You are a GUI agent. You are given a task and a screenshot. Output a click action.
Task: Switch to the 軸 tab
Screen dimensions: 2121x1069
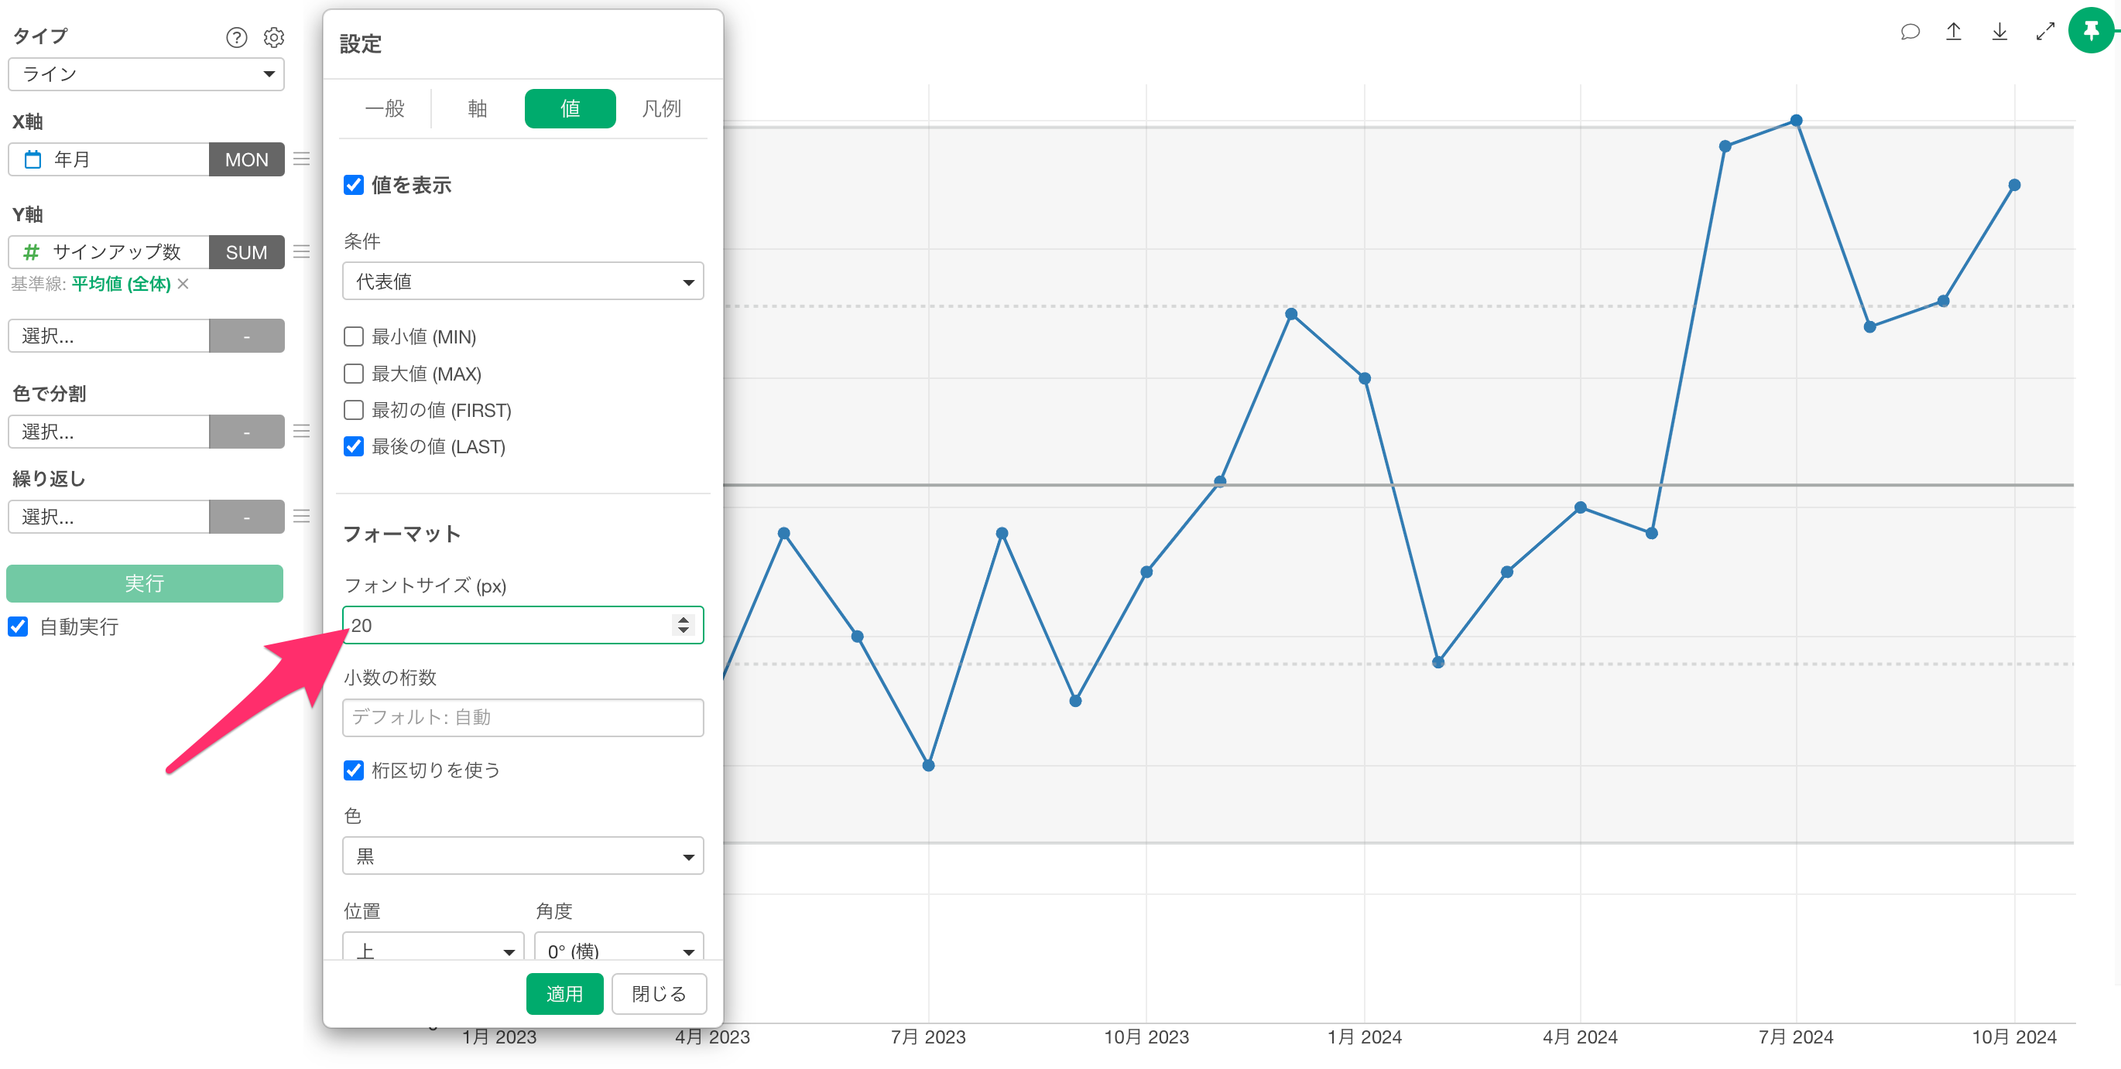[x=478, y=108]
